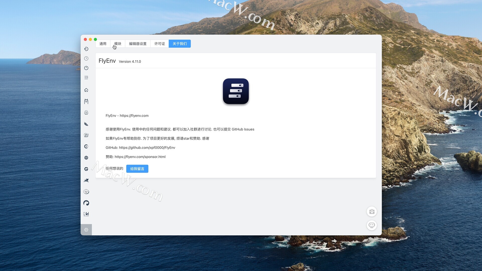Select the Bun smiling bun icon

[x=86, y=192]
